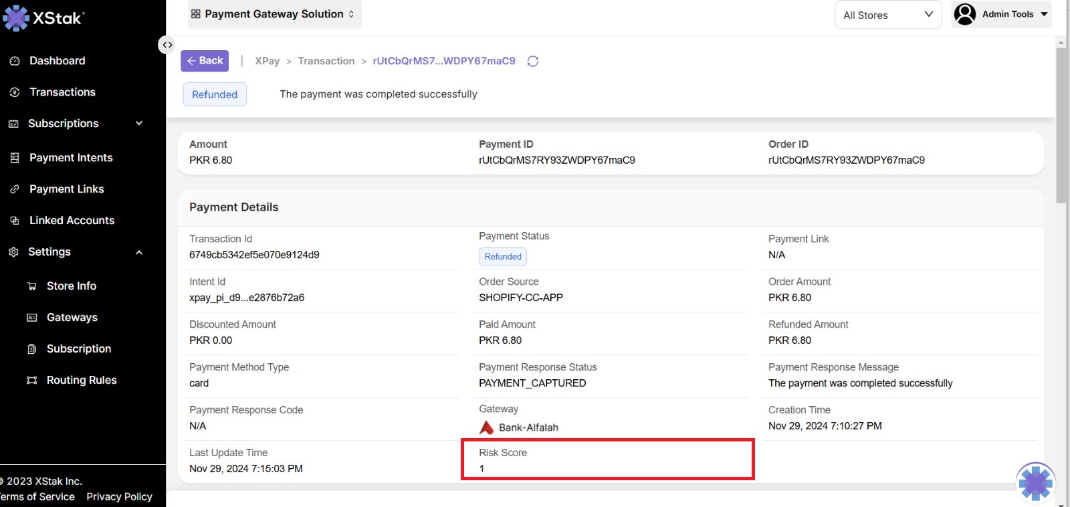This screenshot has width=1070, height=507.
Task: Expand the Admin Tools menu arrow
Action: pyautogui.click(x=1044, y=14)
